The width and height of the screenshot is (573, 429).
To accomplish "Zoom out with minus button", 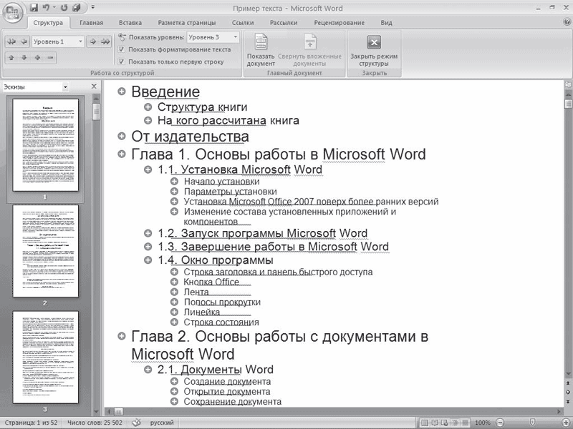I will pyautogui.click(x=499, y=423).
